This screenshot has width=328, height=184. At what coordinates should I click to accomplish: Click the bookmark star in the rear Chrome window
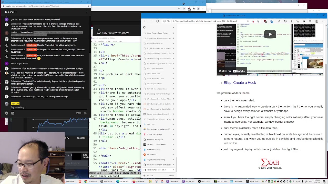[x=184, y=9]
